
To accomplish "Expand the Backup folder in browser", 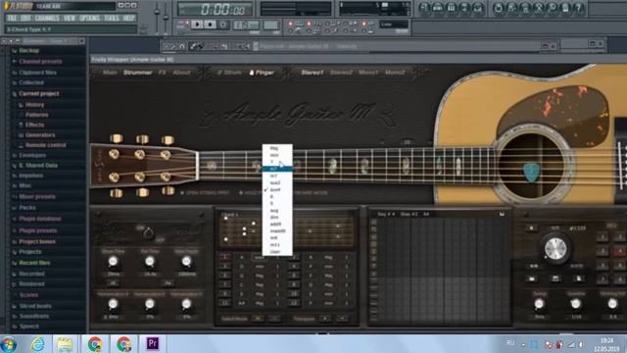I will click(x=28, y=50).
